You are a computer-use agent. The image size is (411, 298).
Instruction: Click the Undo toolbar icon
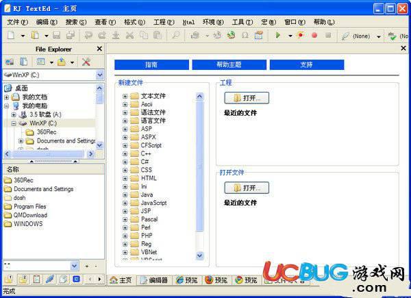[88, 35]
